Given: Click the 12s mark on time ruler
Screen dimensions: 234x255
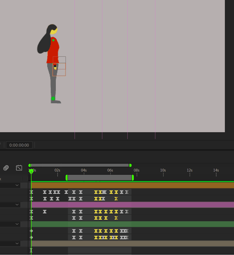Looking at the screenshot, I should (x=190, y=170).
